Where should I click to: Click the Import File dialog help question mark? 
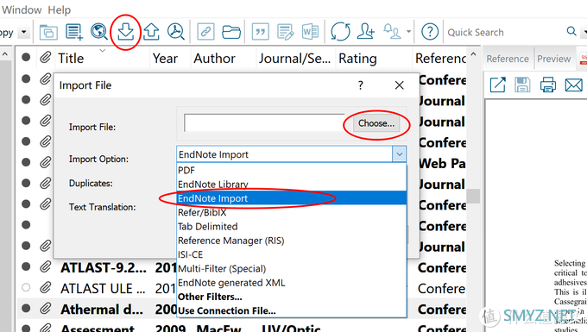[360, 85]
